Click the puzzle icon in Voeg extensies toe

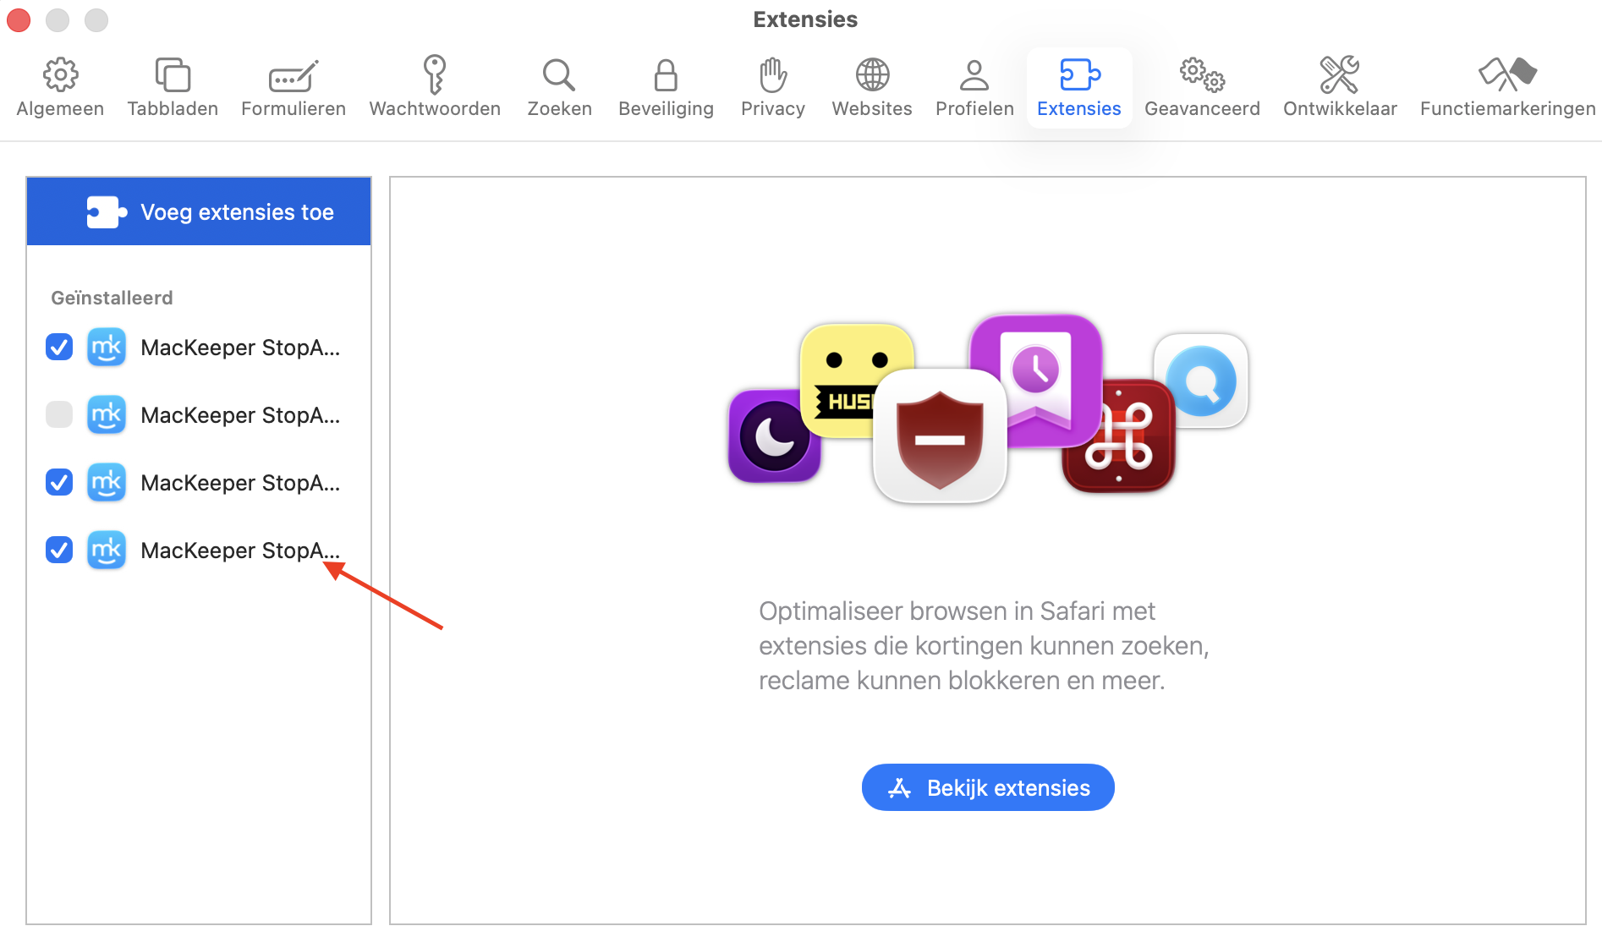coord(107,212)
